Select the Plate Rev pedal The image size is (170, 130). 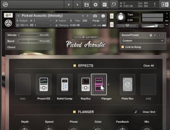point(128,84)
